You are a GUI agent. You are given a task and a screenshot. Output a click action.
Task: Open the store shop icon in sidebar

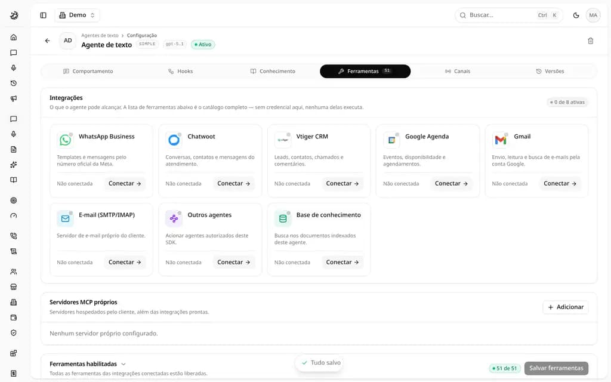point(14,287)
